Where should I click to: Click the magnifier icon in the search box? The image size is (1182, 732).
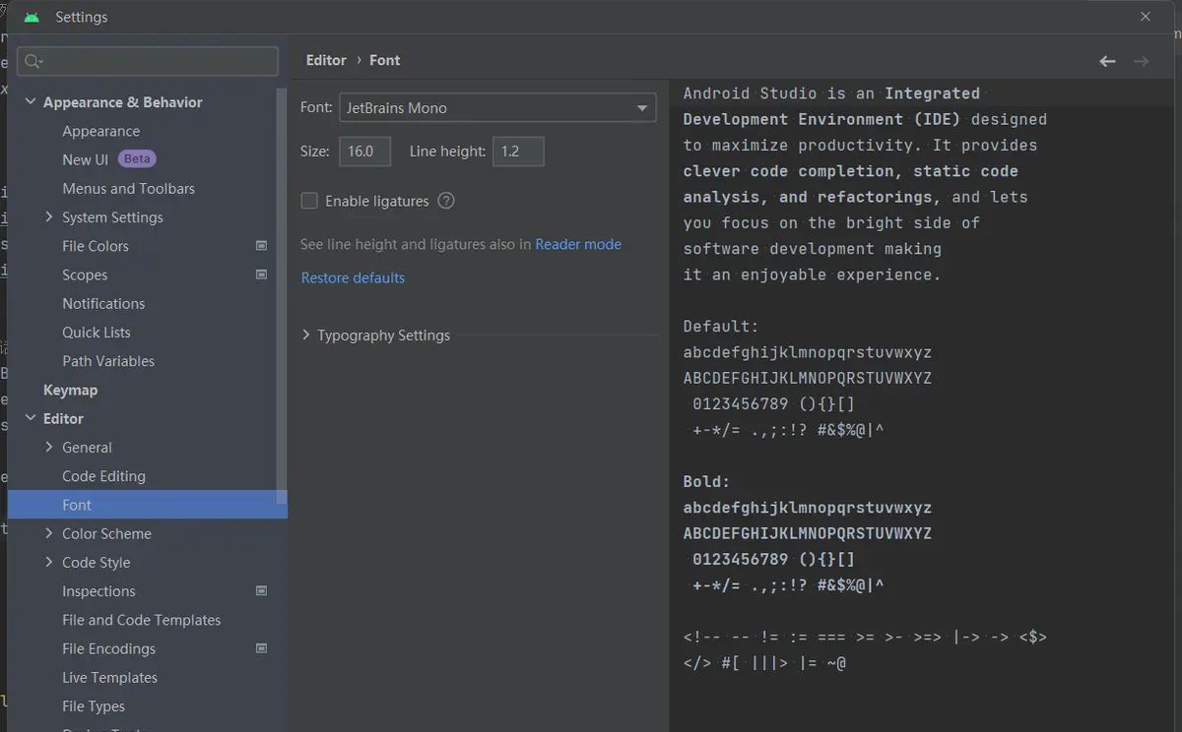coord(33,61)
